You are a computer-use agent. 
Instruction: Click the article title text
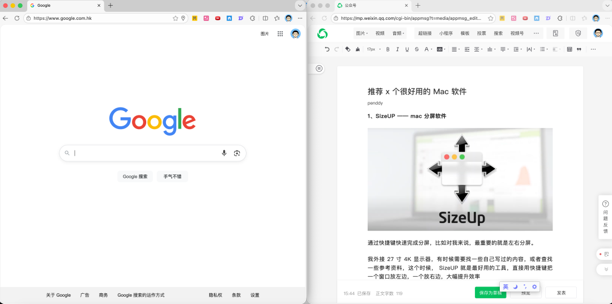click(x=417, y=92)
